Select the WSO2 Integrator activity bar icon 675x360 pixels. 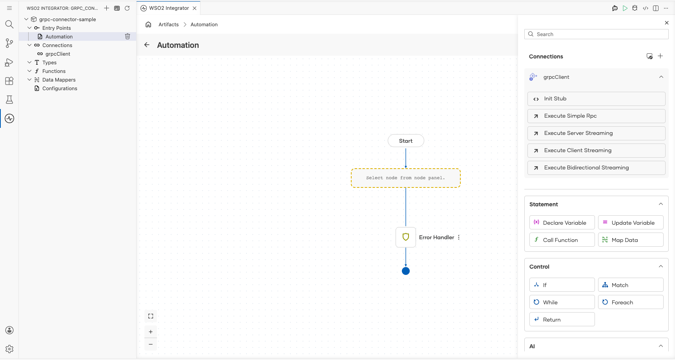point(9,118)
